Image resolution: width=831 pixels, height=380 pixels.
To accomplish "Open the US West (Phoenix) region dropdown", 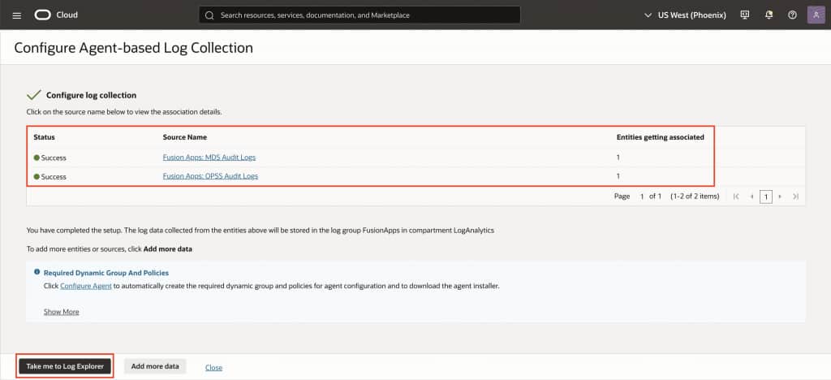I will click(x=685, y=15).
